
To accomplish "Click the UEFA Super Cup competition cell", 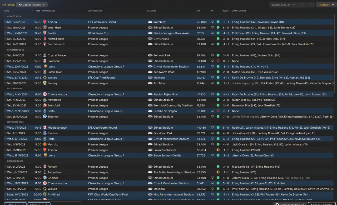I will [x=98, y=33].
